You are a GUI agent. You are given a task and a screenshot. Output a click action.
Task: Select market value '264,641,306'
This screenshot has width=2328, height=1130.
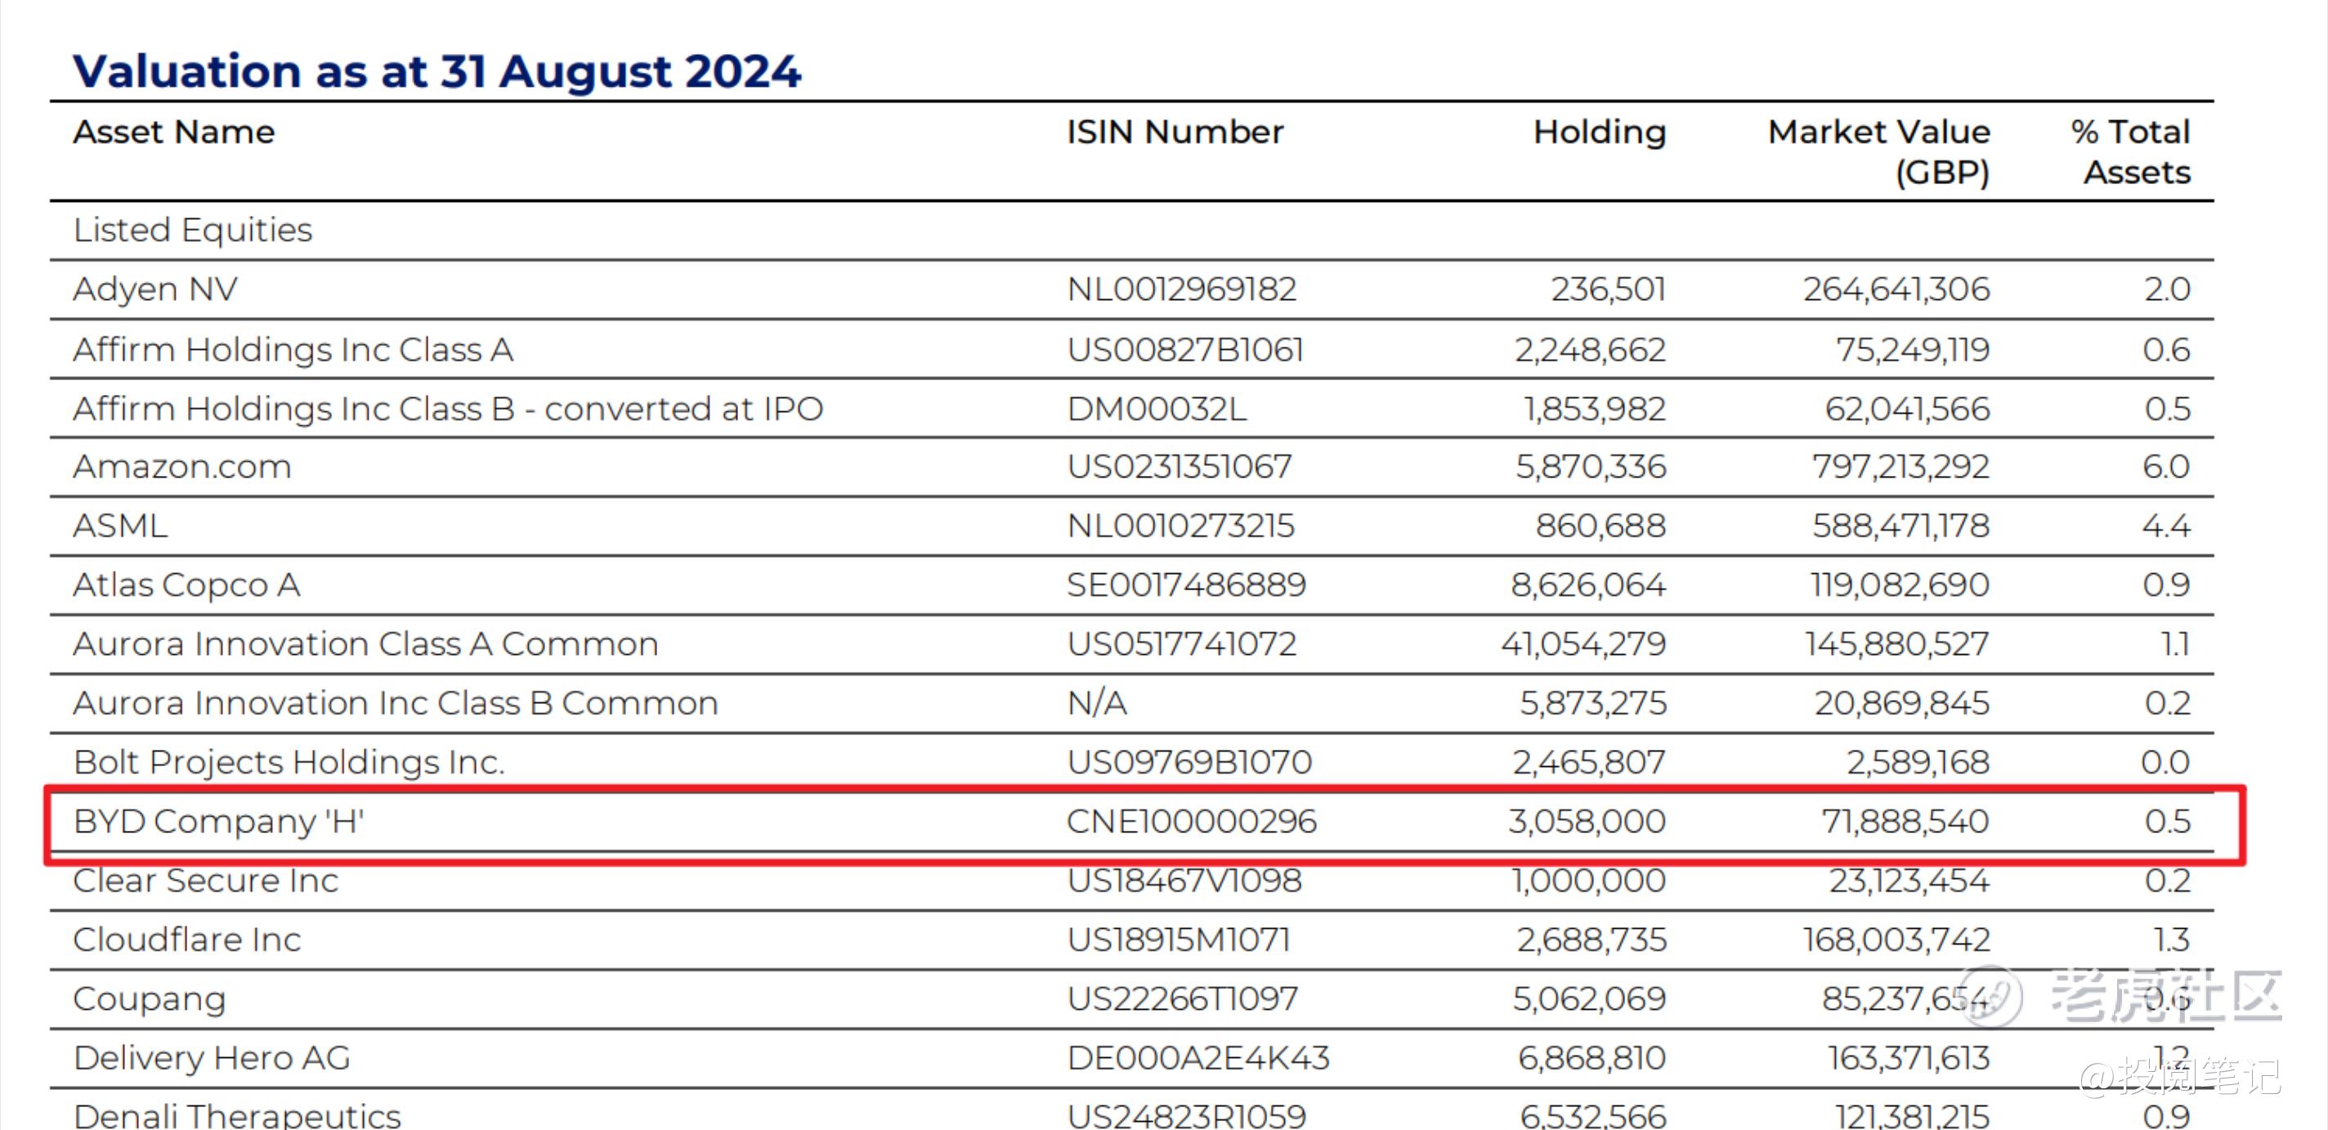tap(1897, 289)
